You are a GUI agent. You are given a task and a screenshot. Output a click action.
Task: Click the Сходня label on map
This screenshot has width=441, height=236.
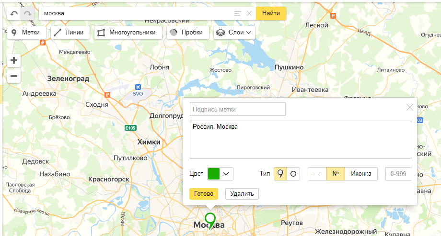(x=97, y=105)
